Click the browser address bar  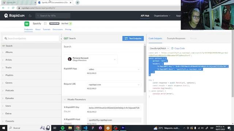(x=98, y=8)
